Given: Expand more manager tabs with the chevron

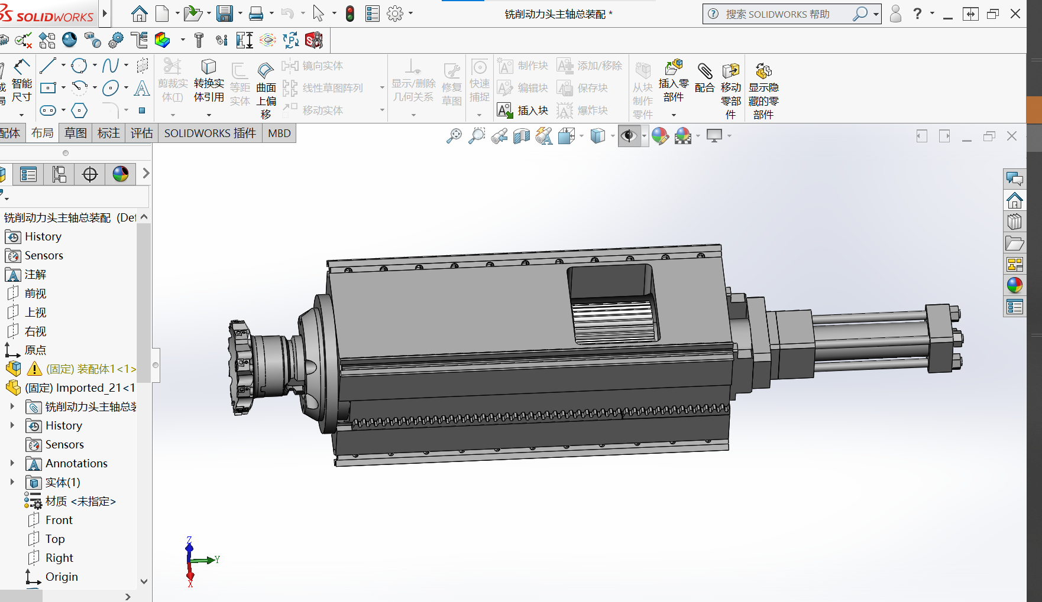Looking at the screenshot, I should click(145, 174).
